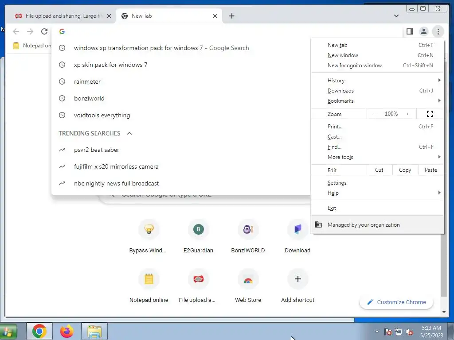Choose Cast... from the menu

(377, 136)
